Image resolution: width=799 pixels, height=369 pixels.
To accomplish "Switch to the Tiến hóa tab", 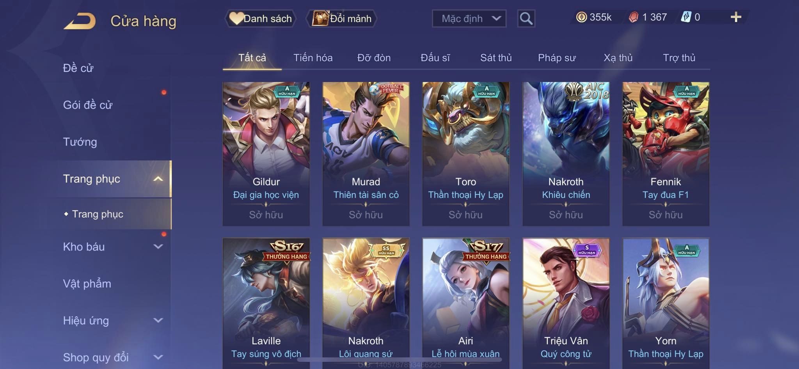I will [x=313, y=58].
